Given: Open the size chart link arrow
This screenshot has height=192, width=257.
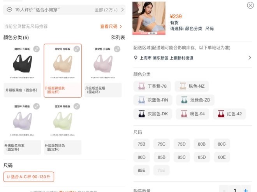Looking at the screenshot, I should (x=121, y=26).
